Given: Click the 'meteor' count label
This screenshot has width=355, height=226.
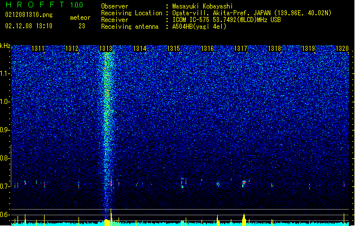Looking at the screenshot, I should pos(80,18).
